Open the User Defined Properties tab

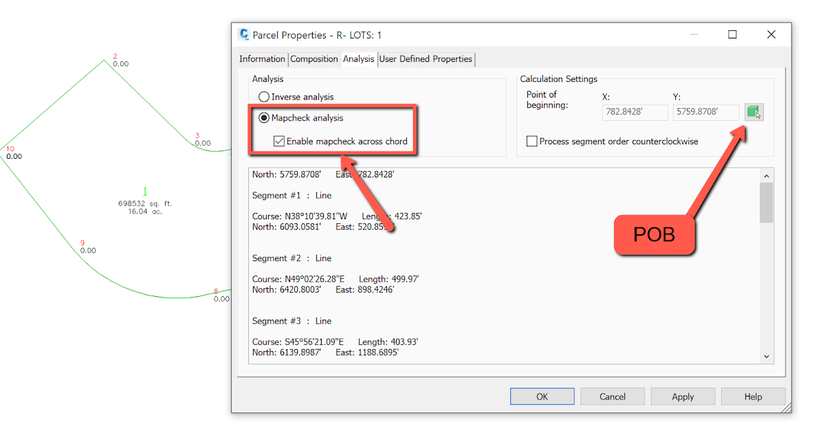[426, 59]
